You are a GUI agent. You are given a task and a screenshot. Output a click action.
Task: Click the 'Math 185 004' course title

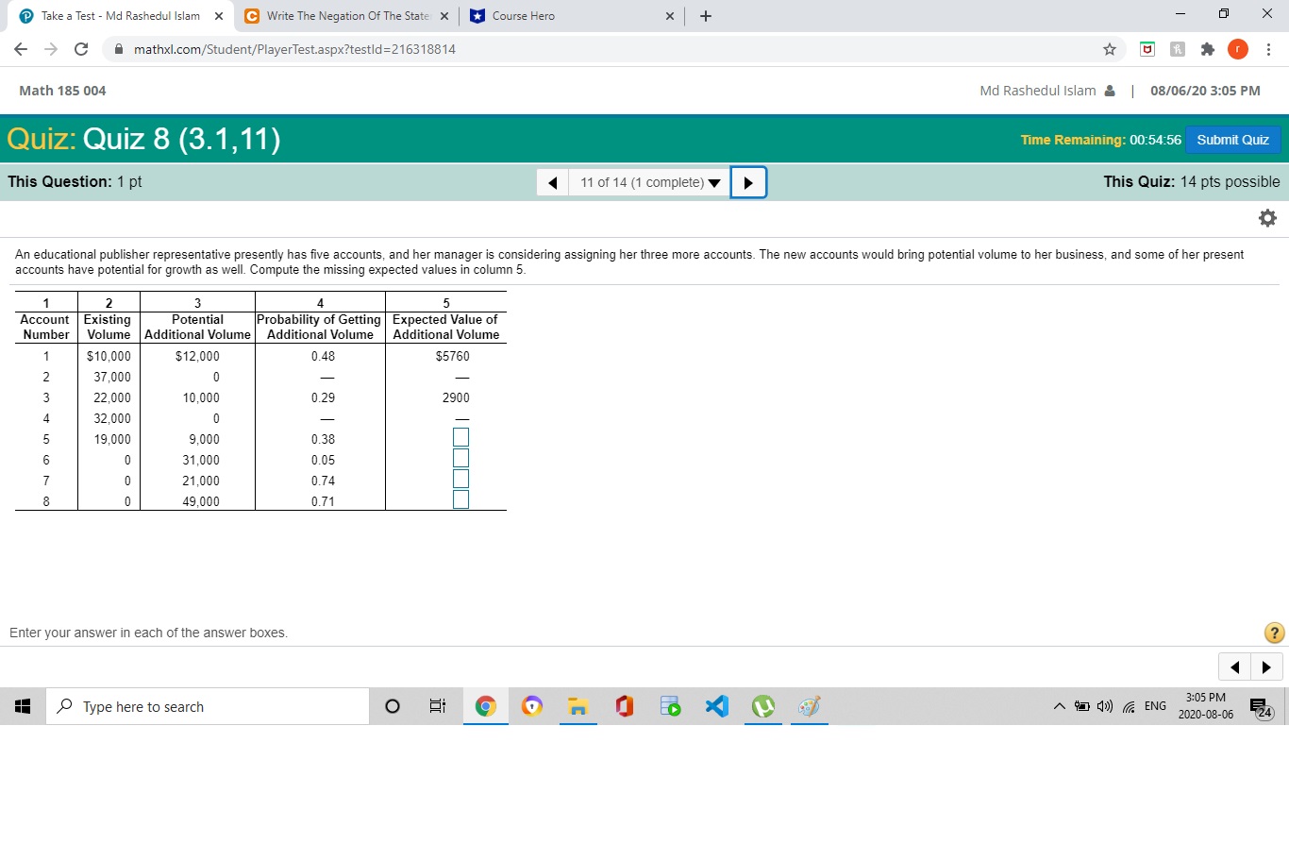tap(62, 91)
